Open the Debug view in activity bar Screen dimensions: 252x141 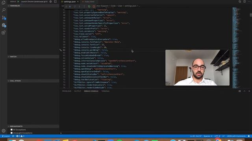(4, 25)
